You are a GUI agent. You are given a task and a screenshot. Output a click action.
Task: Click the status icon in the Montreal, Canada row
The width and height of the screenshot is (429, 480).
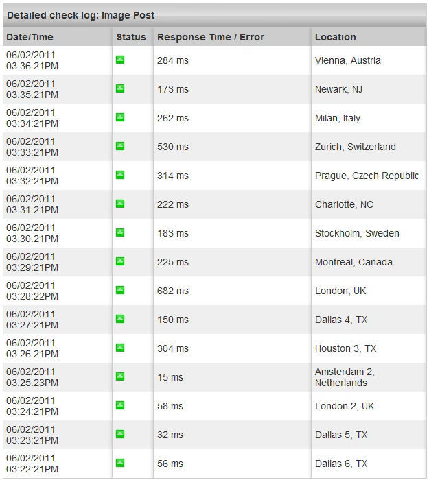click(x=120, y=261)
